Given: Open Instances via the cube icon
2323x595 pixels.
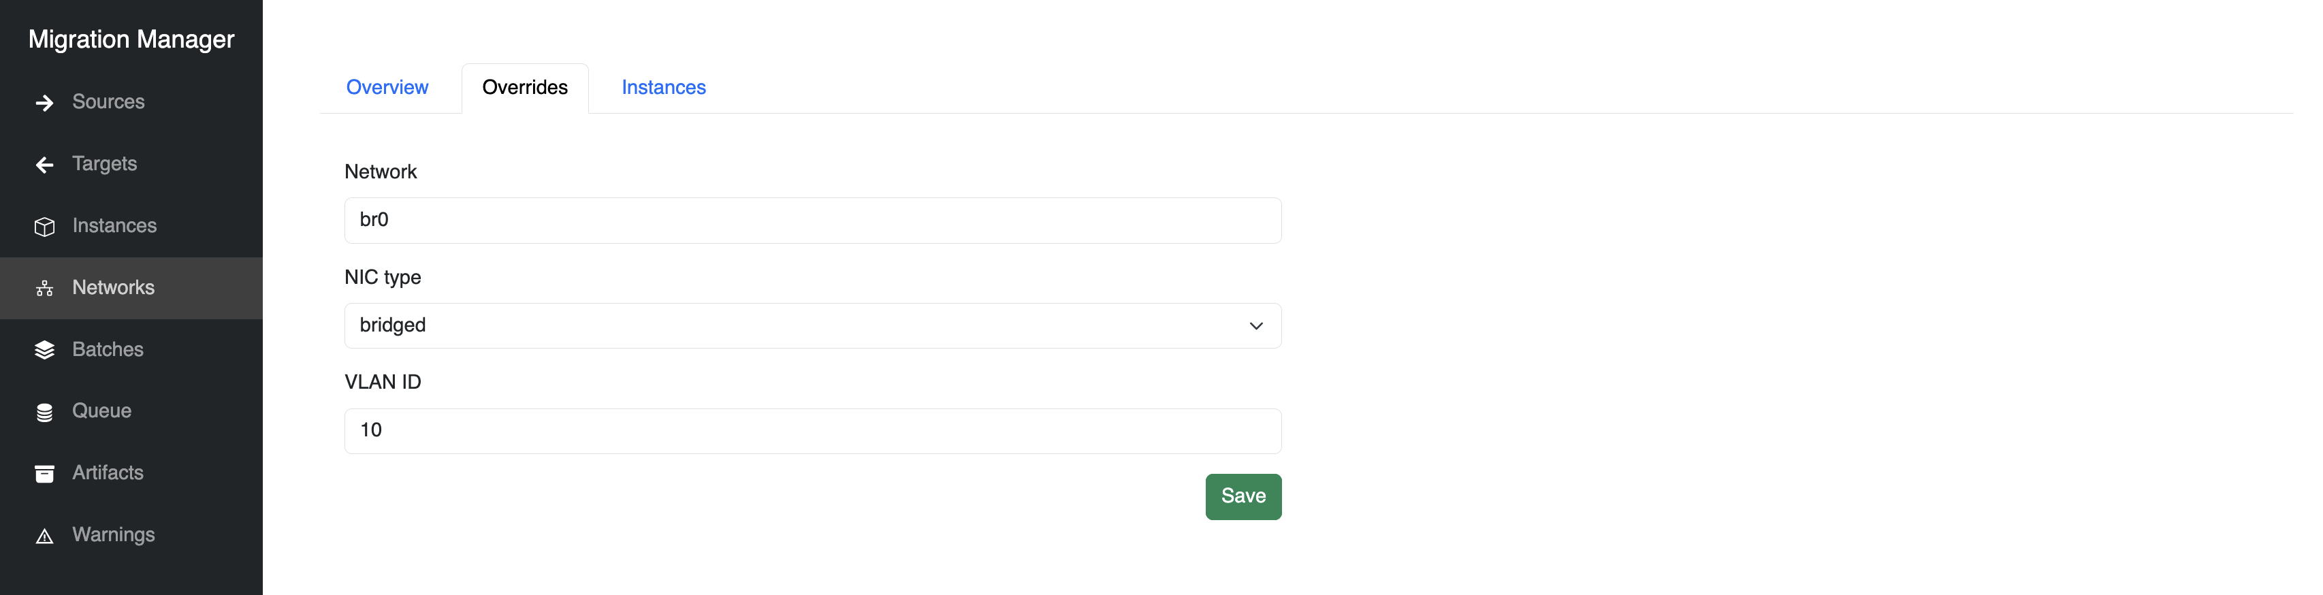Looking at the screenshot, I should (44, 226).
